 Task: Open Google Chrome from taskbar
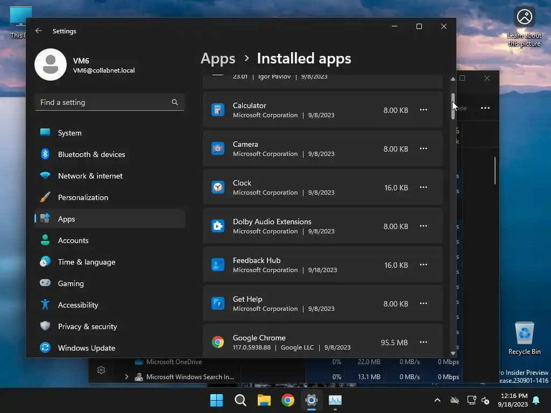288,400
